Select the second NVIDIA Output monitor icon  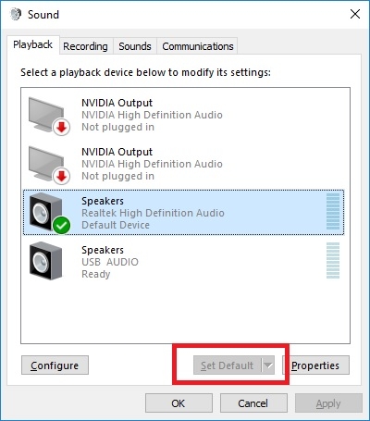click(x=46, y=164)
